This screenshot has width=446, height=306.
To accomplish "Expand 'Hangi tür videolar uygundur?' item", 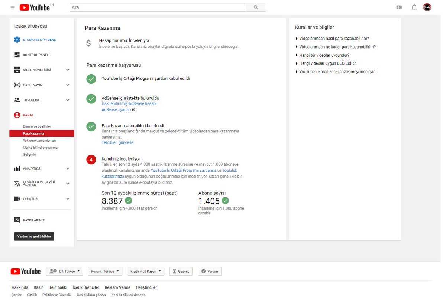I will tap(322, 55).
